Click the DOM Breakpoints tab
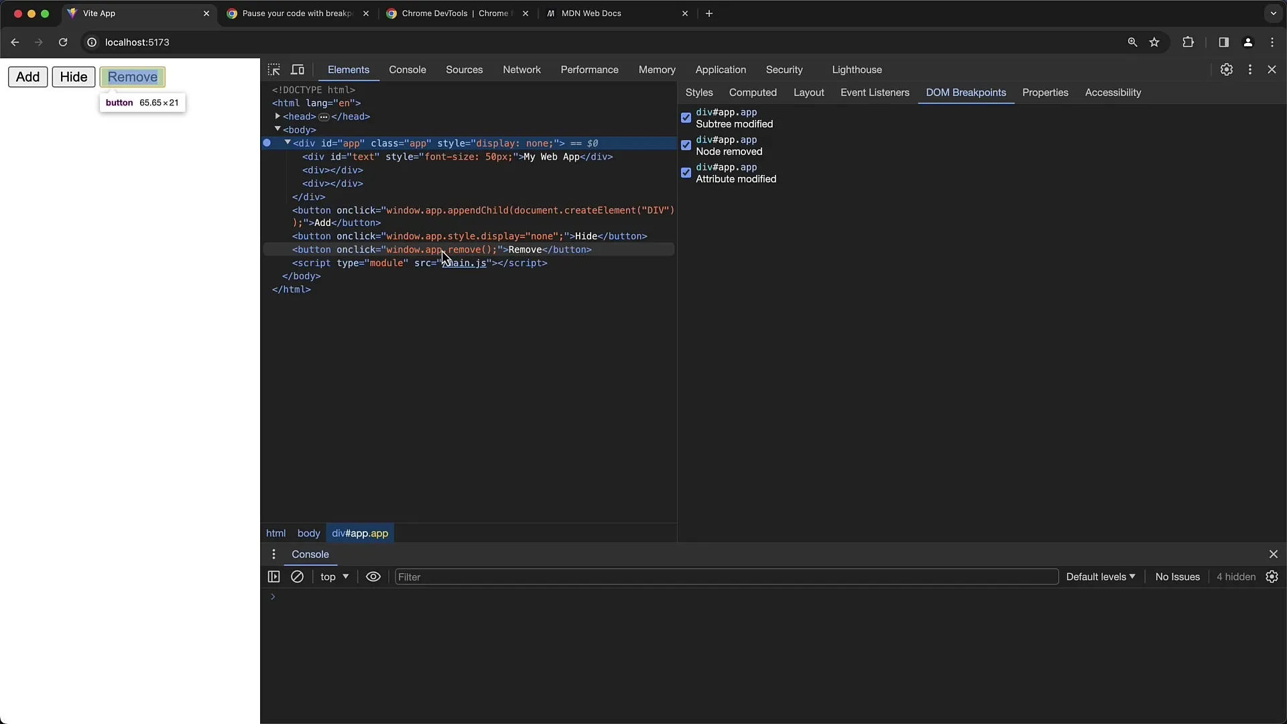Screen dimensions: 1287x724 (965, 92)
